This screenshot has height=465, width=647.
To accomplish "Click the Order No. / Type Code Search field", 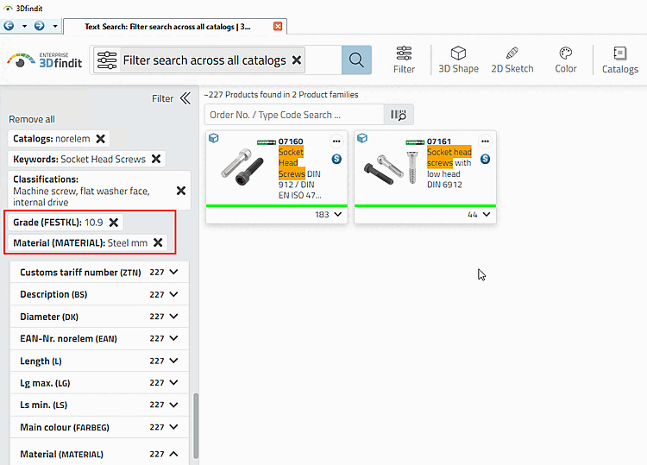I will coord(294,115).
